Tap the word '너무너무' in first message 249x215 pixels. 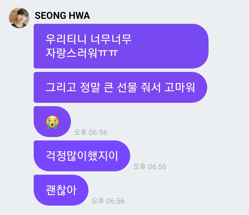pyautogui.click(x=111, y=39)
